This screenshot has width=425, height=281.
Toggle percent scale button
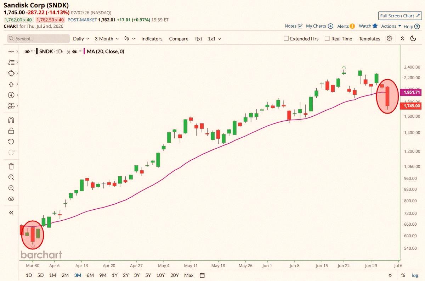(403, 275)
